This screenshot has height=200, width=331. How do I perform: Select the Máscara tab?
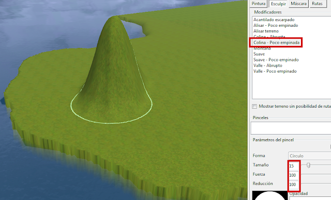pos(298,4)
